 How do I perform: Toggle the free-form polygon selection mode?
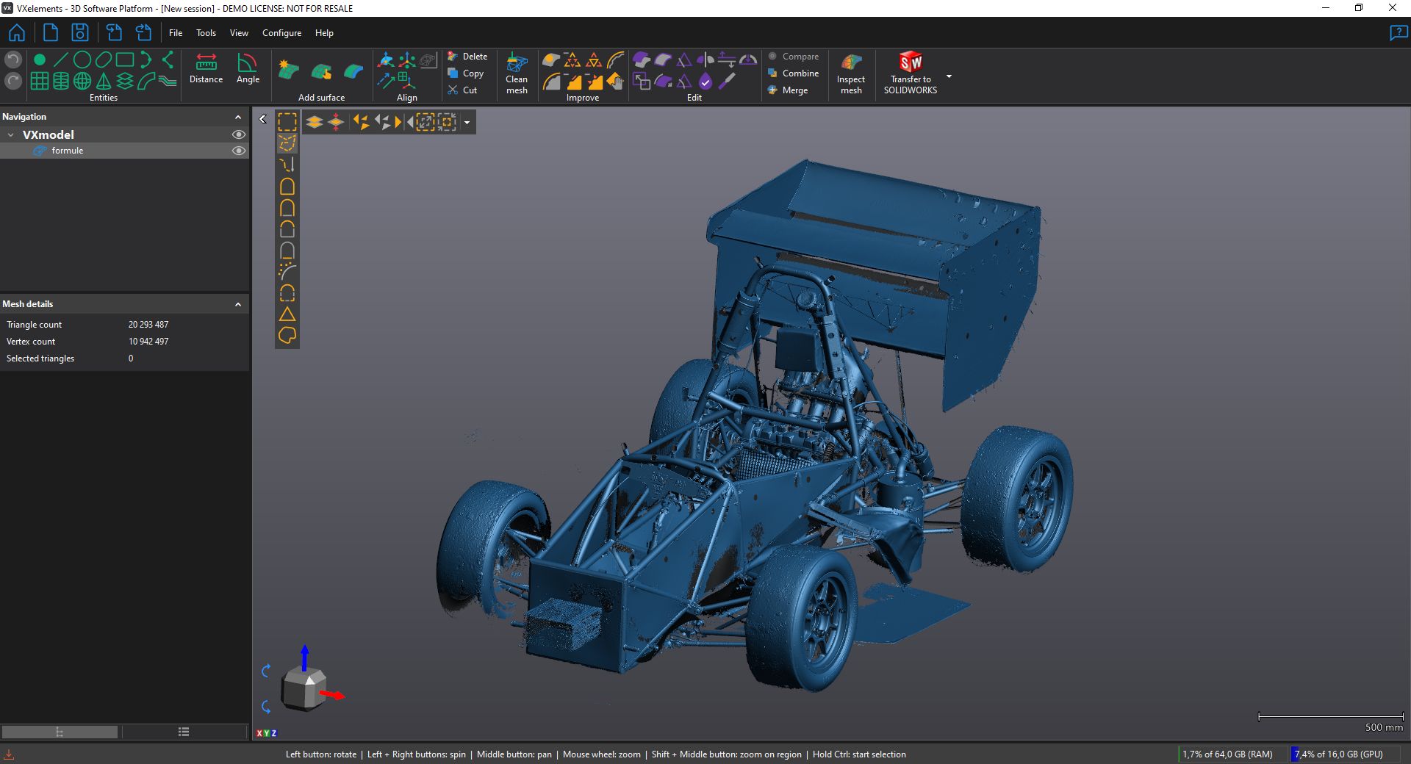[287, 143]
